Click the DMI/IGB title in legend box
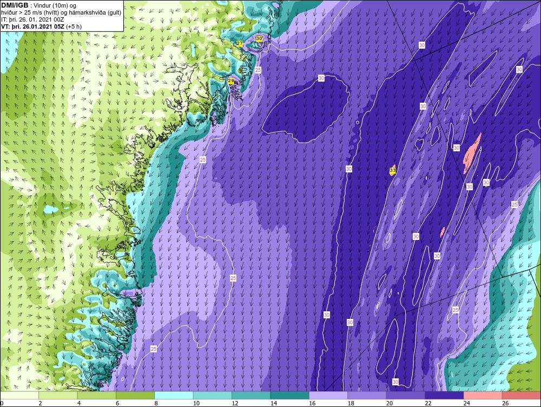 pyautogui.click(x=15, y=5)
